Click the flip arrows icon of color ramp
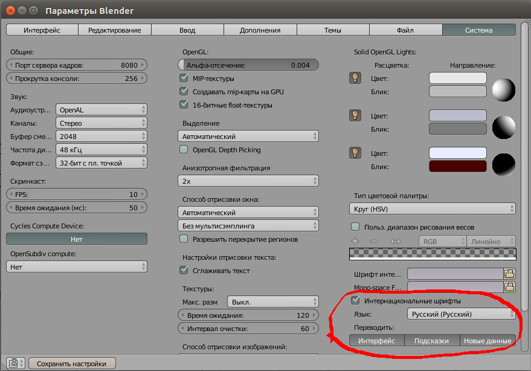 pyautogui.click(x=395, y=241)
